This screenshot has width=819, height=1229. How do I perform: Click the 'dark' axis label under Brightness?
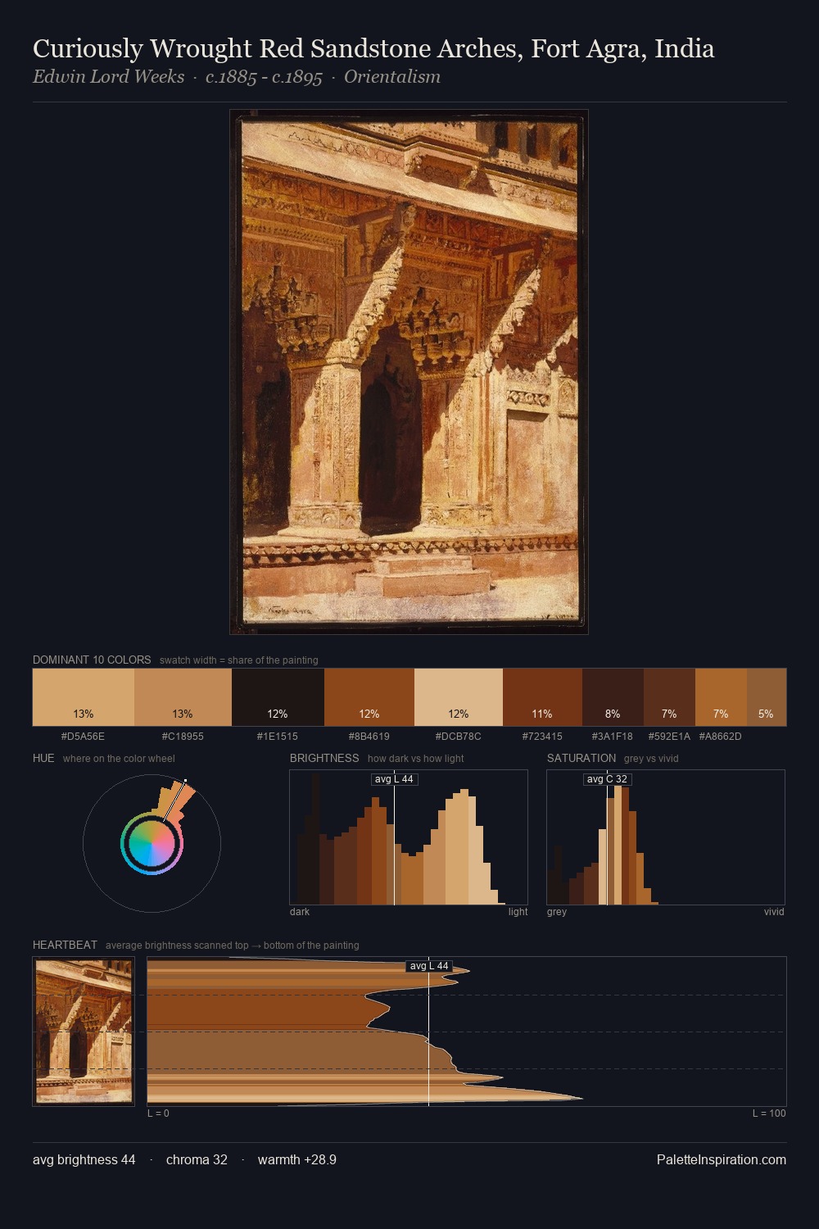[300, 912]
